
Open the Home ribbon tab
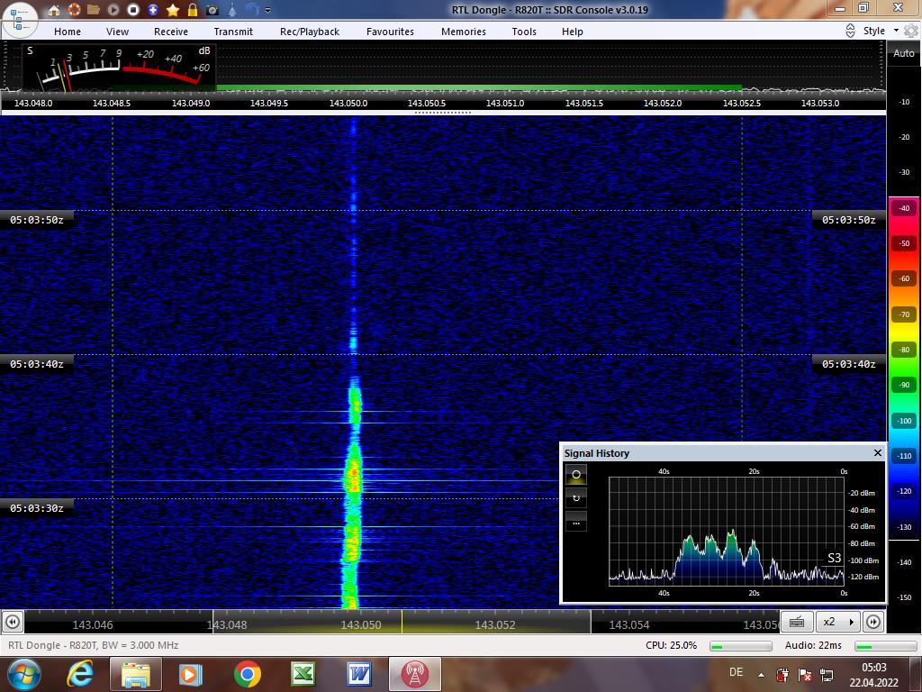67,32
